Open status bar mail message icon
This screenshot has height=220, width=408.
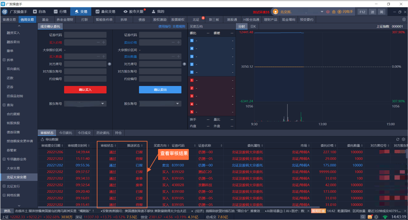370,217
